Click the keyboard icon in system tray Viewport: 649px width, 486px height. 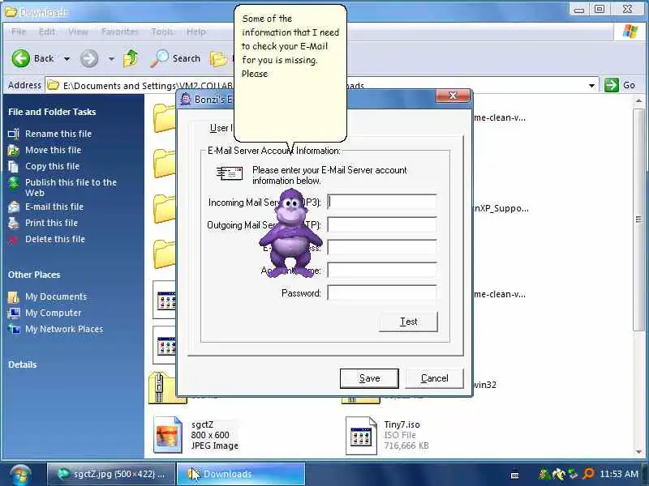515,475
